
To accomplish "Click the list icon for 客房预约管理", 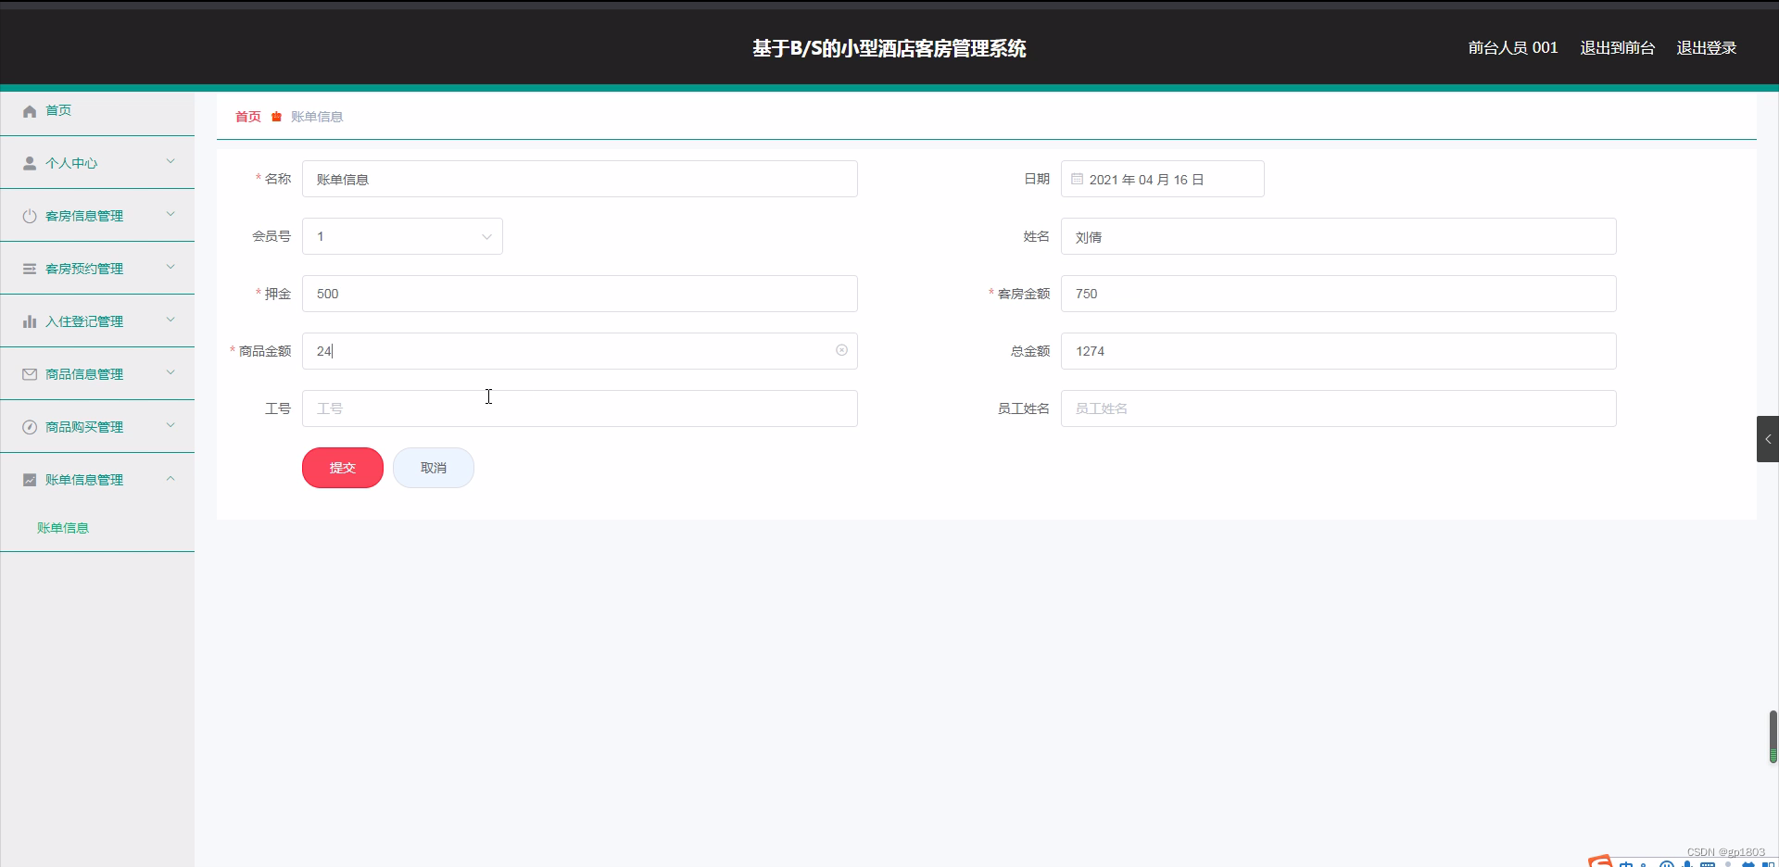I will tap(30, 269).
